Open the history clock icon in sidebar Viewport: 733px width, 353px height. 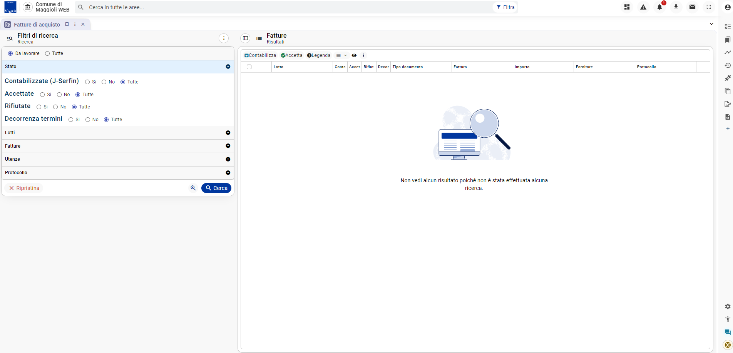(728, 65)
